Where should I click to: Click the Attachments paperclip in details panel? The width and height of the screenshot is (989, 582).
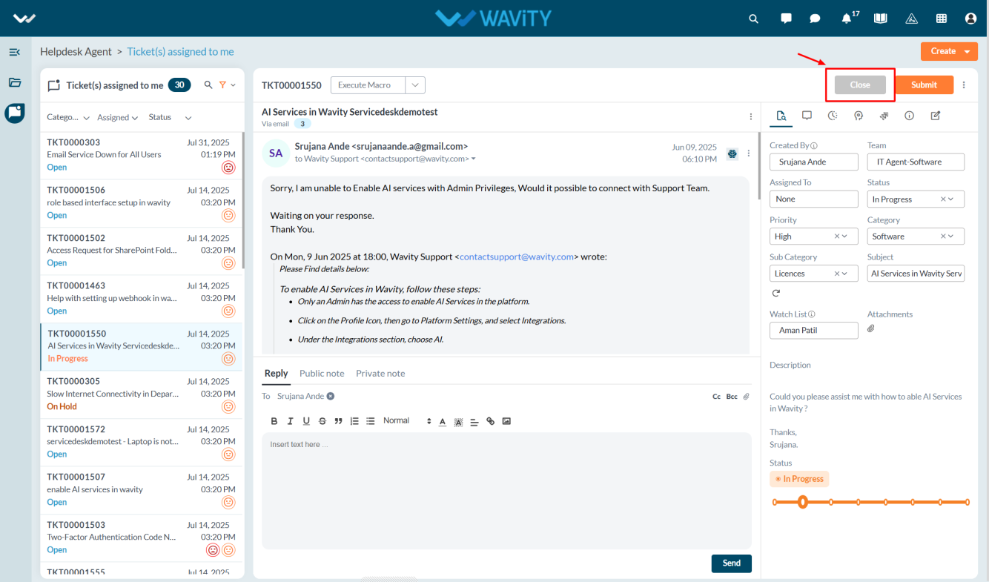(x=871, y=328)
